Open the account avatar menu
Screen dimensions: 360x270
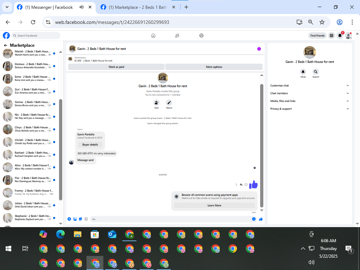pos(348,36)
